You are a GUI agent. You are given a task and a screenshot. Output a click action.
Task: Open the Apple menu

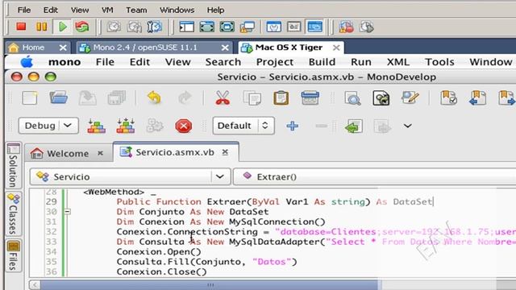tap(27, 62)
